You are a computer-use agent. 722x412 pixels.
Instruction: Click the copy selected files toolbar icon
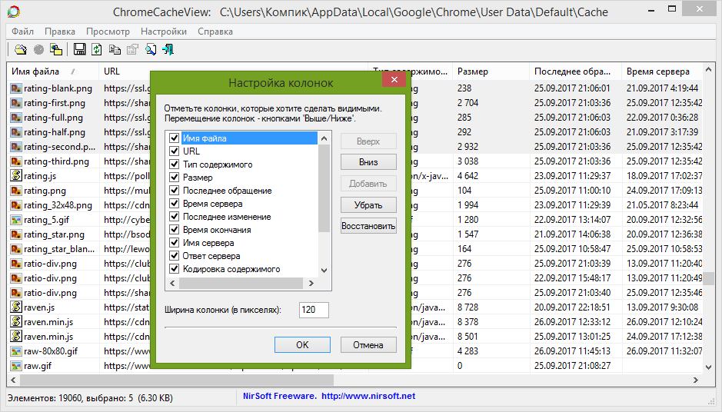56,50
